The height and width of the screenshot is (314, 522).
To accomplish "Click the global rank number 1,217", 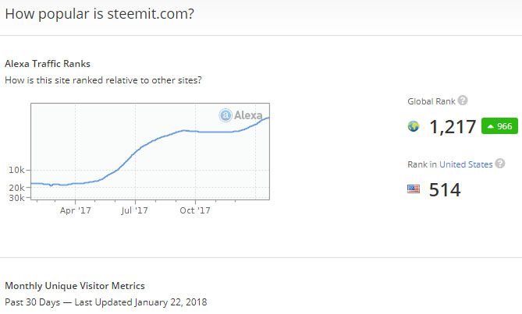I will point(453,127).
